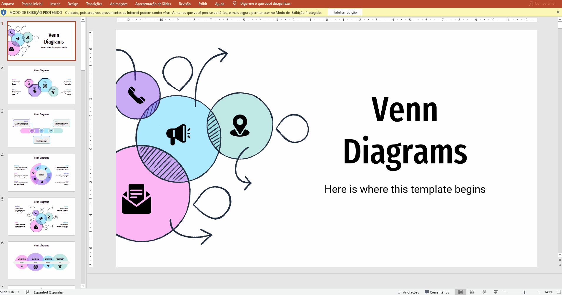Switch to Slide Sorter view
This screenshot has height=295, width=562.
point(472,292)
